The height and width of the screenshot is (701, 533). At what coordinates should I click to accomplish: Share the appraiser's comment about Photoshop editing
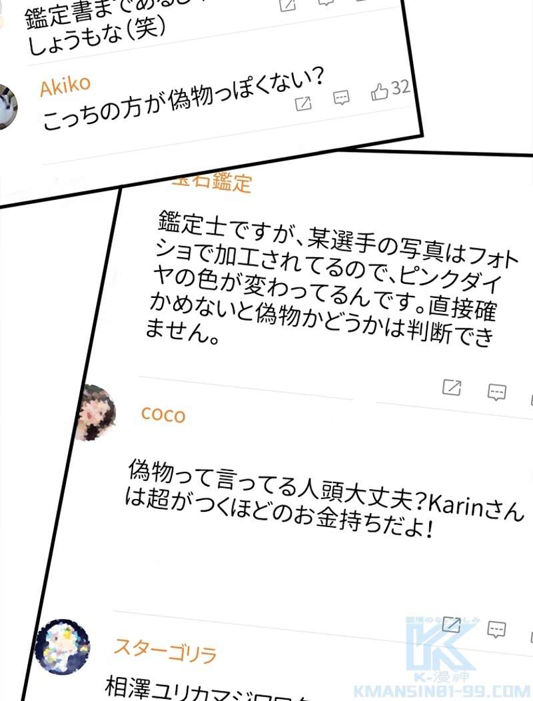(452, 387)
